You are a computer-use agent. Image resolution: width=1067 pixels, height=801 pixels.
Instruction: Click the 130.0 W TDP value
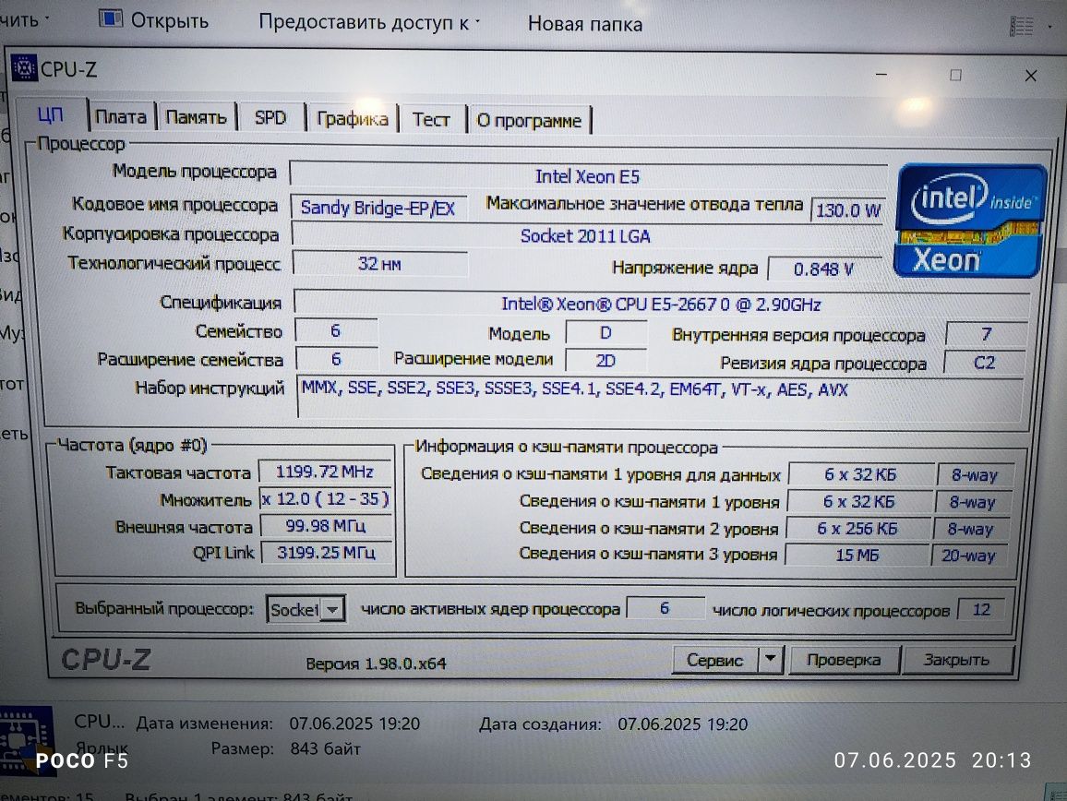[x=848, y=210]
